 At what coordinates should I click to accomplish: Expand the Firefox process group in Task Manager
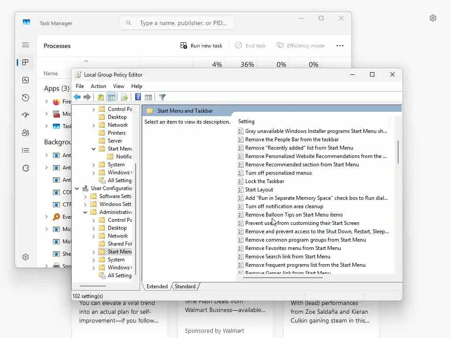46,102
